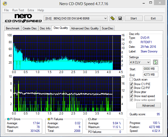Switch to the Disc Info tab
168x137 pixels.
[x=45, y=28]
